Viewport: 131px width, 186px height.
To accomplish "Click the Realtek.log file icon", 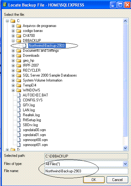I will 19,115.
